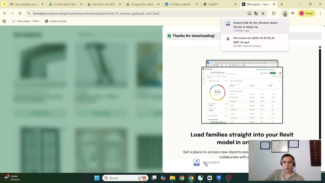Click the site information icon in address bar
Image resolution: width=325 pixels, height=183 pixels.
pyautogui.click(x=29, y=13)
